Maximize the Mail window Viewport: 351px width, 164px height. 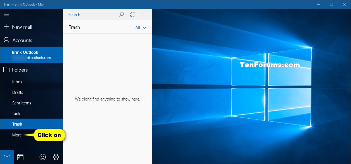331,4
